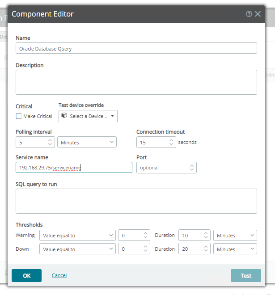The height and width of the screenshot is (295, 275).
Task: Decrease Connection timeout seconds
Action: (x=171, y=144)
